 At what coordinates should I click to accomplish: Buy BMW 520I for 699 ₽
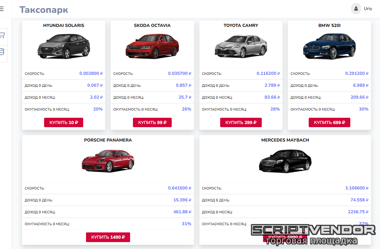pos(329,122)
